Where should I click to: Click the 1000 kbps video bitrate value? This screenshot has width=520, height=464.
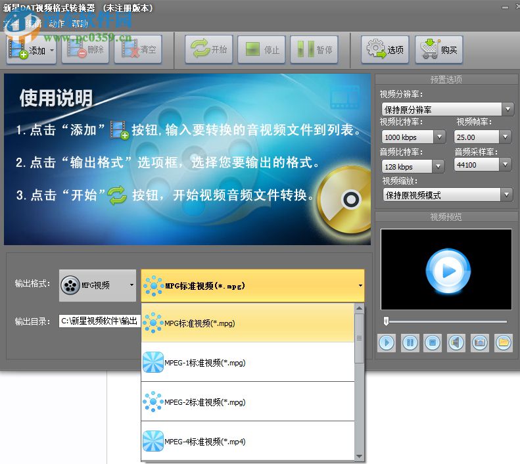(408, 137)
